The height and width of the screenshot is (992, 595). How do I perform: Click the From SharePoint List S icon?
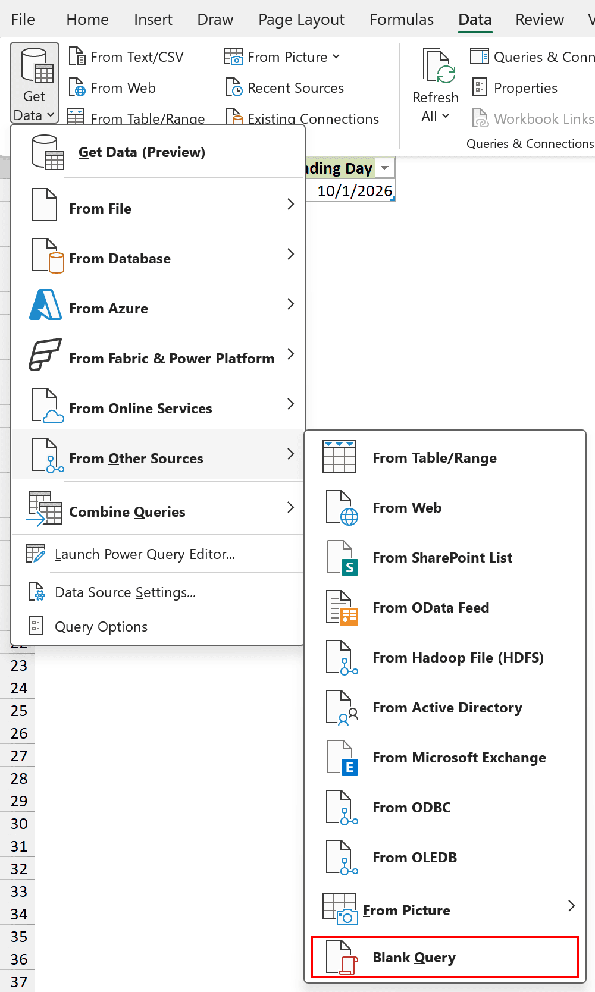click(x=342, y=558)
